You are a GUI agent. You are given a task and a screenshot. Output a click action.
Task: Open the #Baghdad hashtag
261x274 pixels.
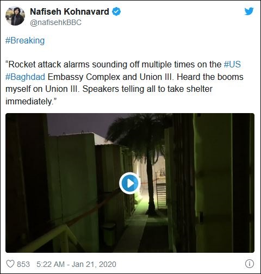click(25, 77)
